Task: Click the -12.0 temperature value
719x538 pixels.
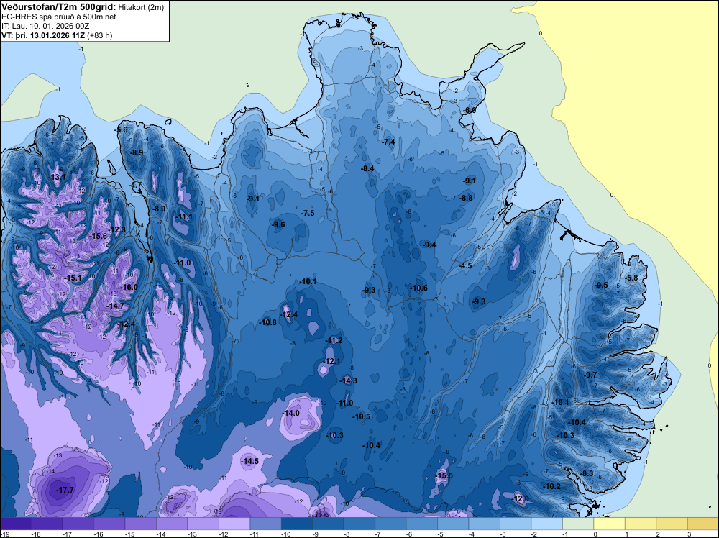Action: click(520, 498)
